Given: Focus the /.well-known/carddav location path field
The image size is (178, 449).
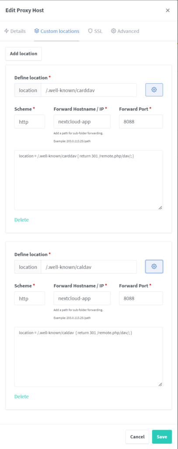Looking at the screenshot, I should [x=89, y=90].
